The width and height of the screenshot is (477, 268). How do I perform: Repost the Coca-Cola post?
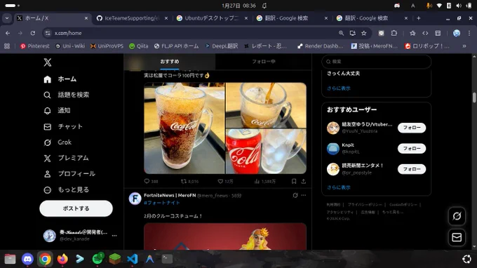(189, 181)
